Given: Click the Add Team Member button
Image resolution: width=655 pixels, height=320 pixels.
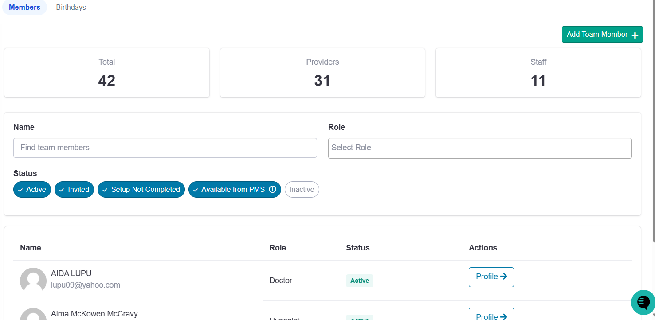Looking at the screenshot, I should click(x=602, y=35).
